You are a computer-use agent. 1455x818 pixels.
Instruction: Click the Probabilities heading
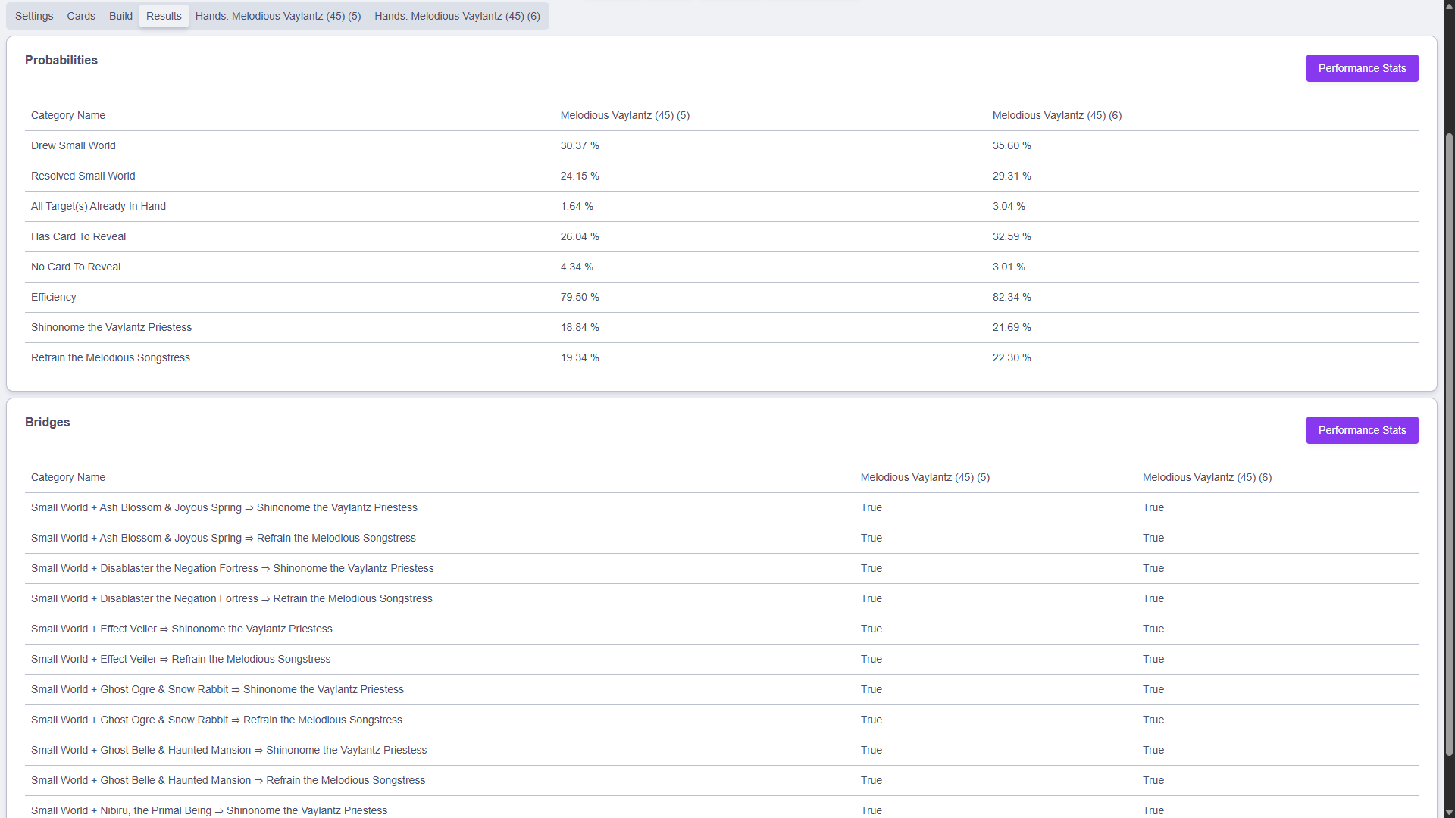[61, 60]
